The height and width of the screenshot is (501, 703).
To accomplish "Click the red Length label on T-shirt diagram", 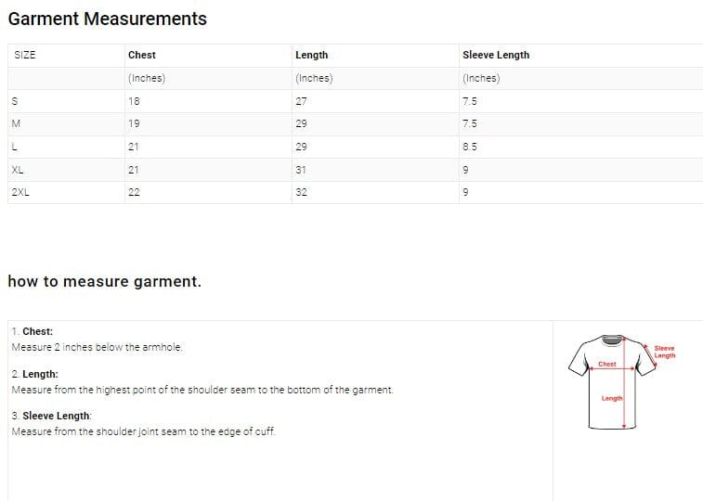I will click(612, 398).
